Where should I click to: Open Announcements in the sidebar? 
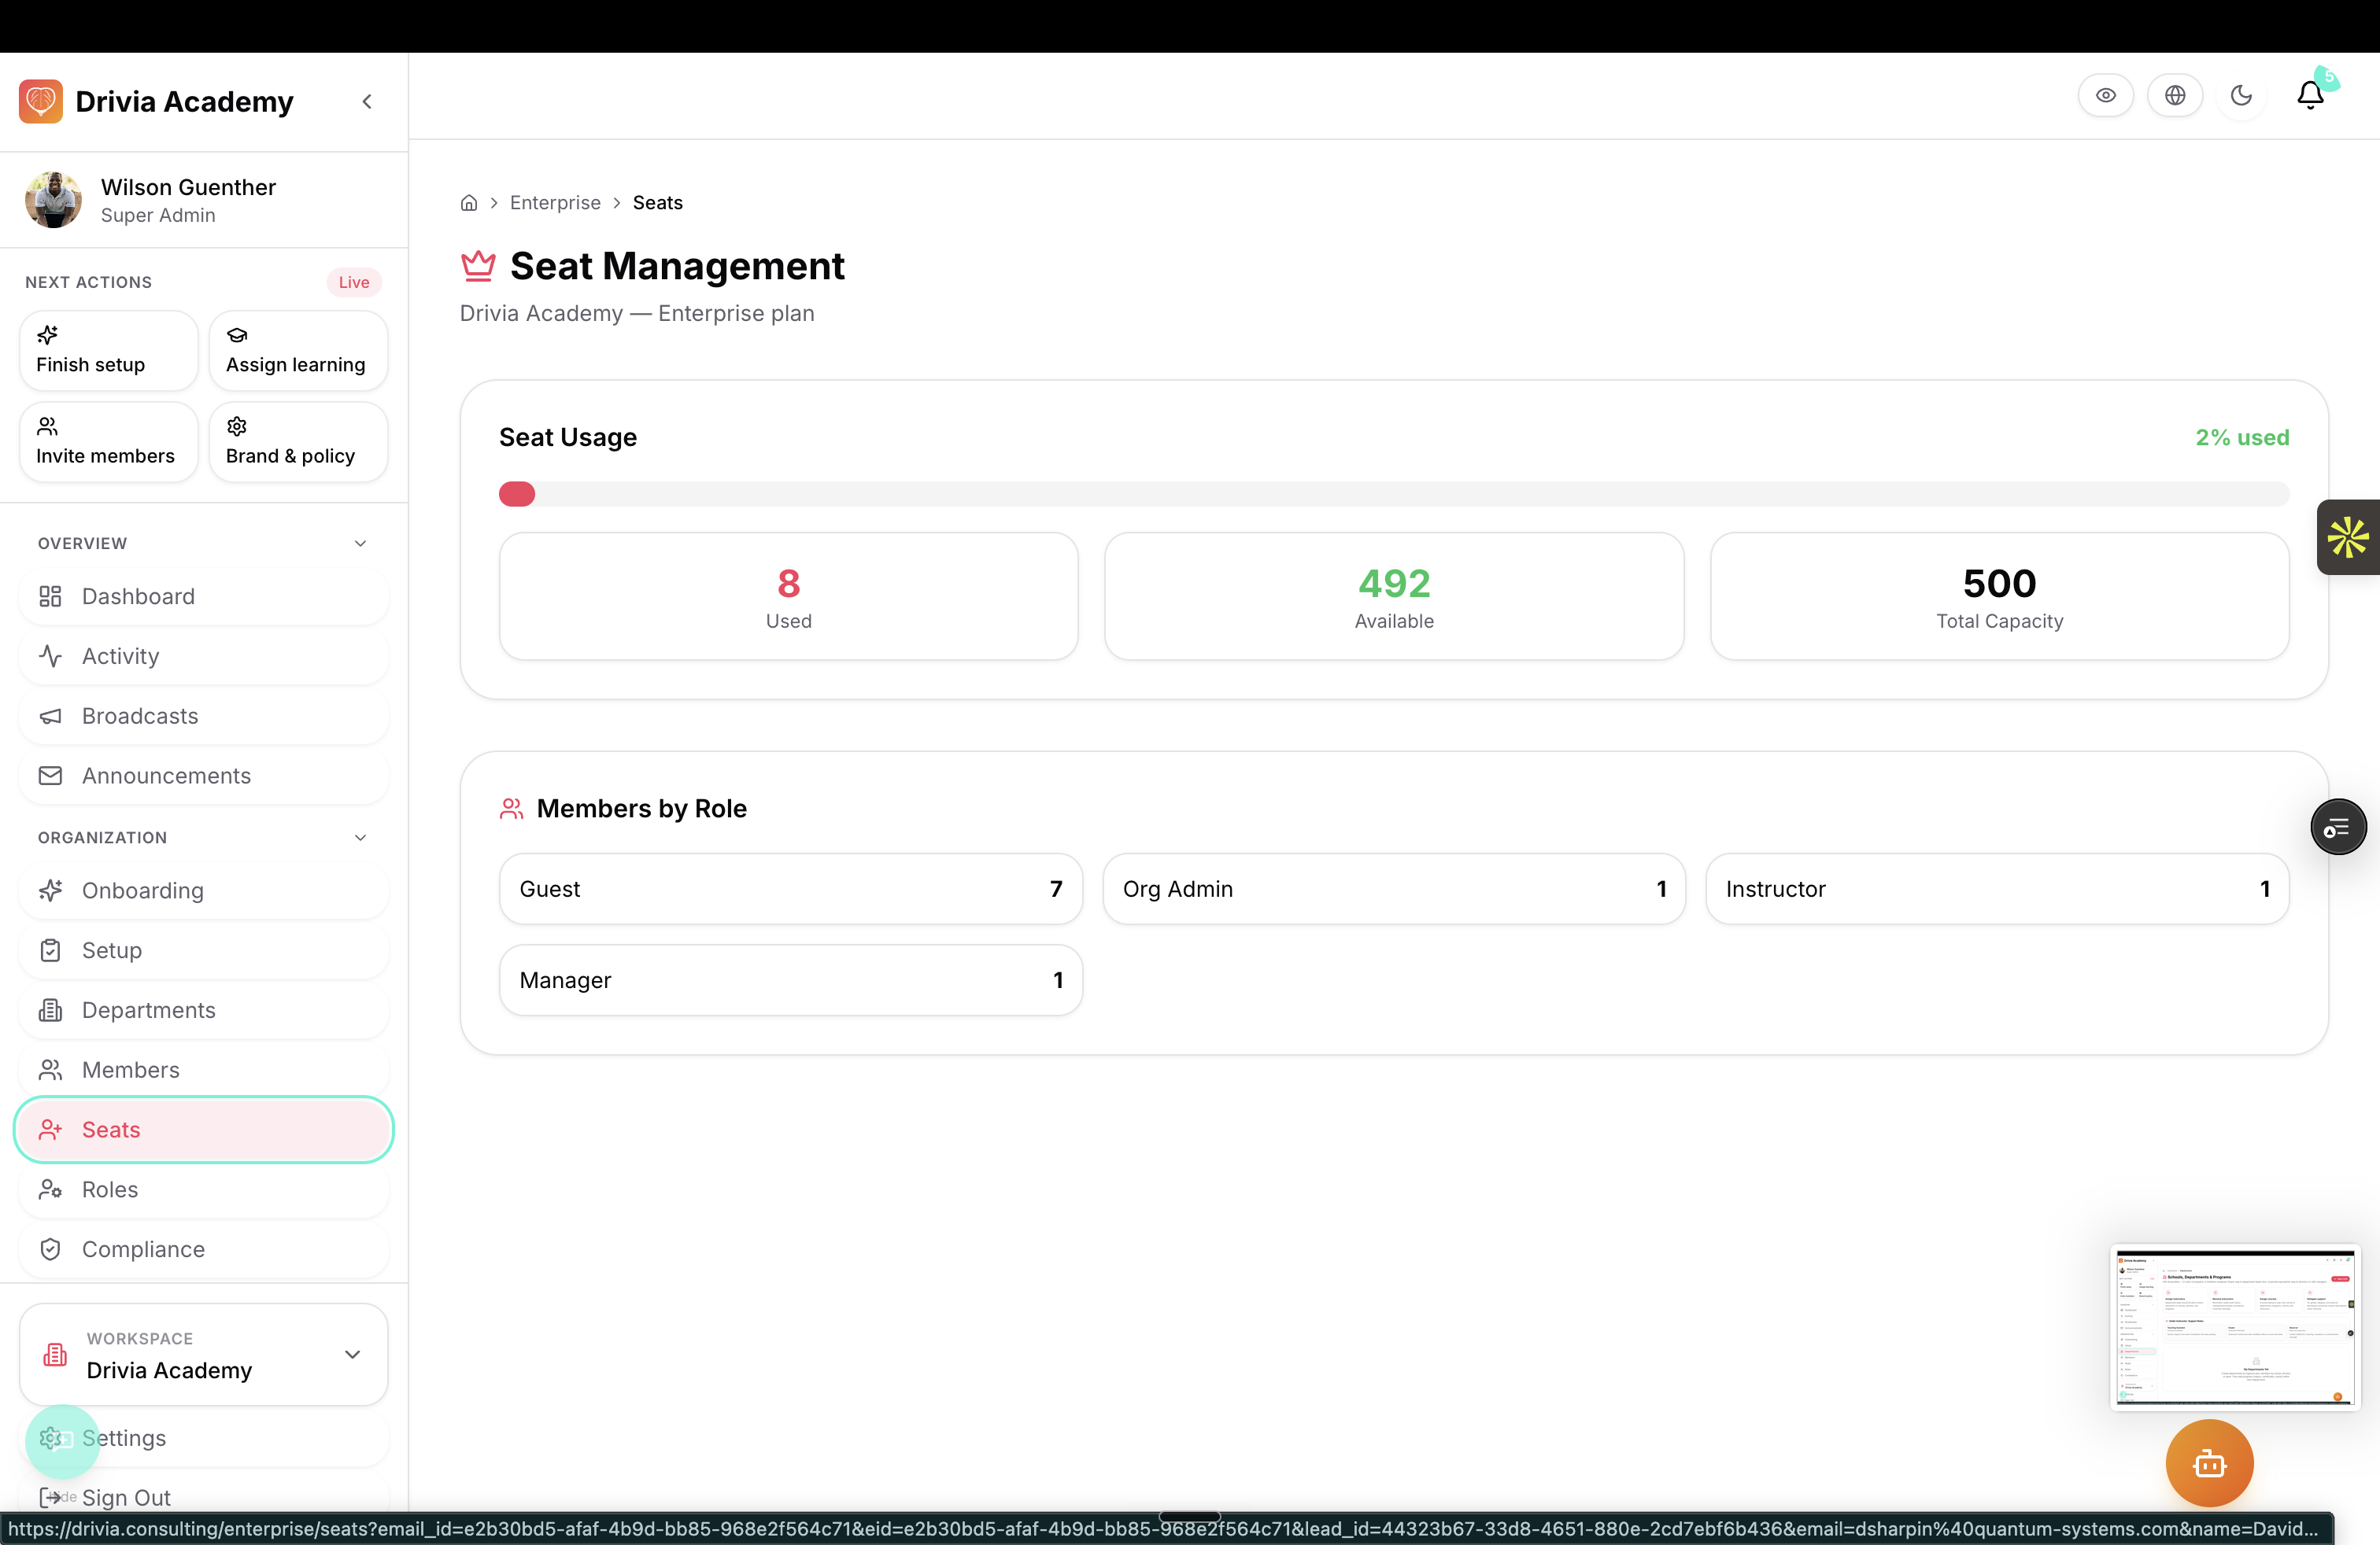coord(204,776)
